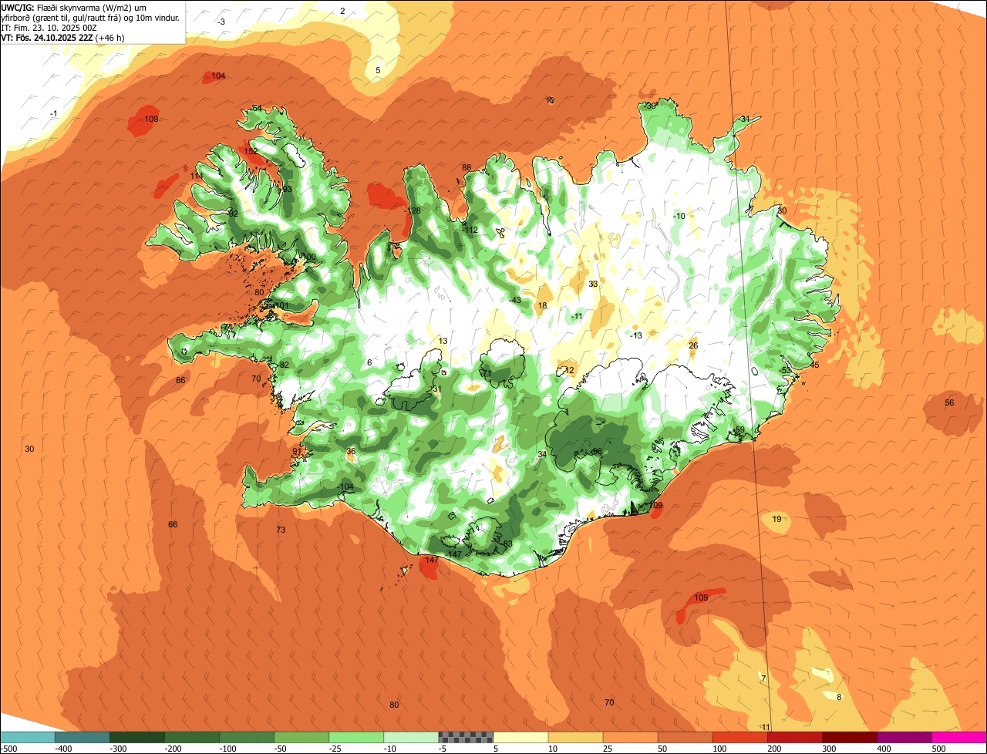The width and height of the screenshot is (987, 754).
Task: Click the map value '-147' on the south coast
Action: tap(453, 555)
